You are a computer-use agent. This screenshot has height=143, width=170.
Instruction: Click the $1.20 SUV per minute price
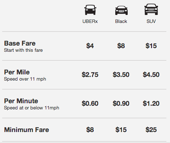click(151, 103)
